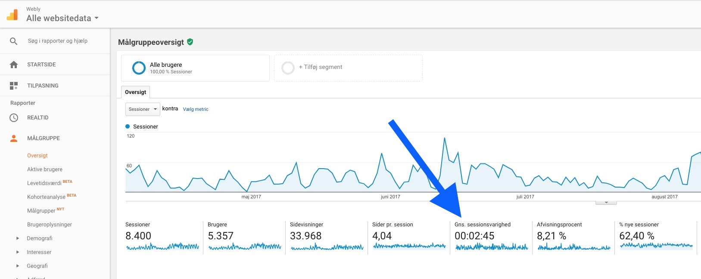Click Tilføj segment button
This screenshot has height=279, width=701.
321,67
